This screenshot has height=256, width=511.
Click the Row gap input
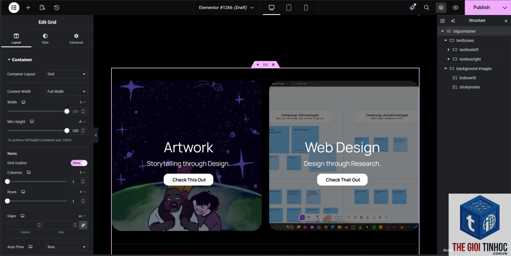coord(61,225)
